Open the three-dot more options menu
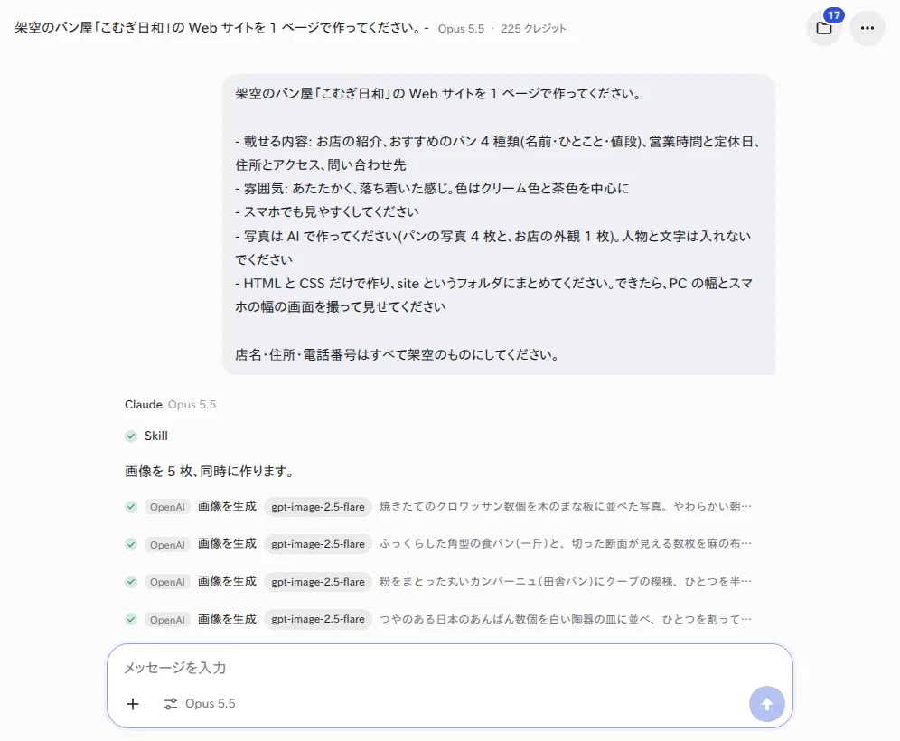This screenshot has width=900, height=741. point(867,27)
